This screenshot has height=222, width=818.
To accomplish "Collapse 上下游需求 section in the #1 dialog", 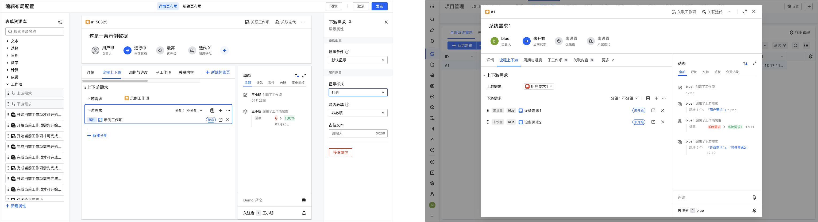I will 484,76.
